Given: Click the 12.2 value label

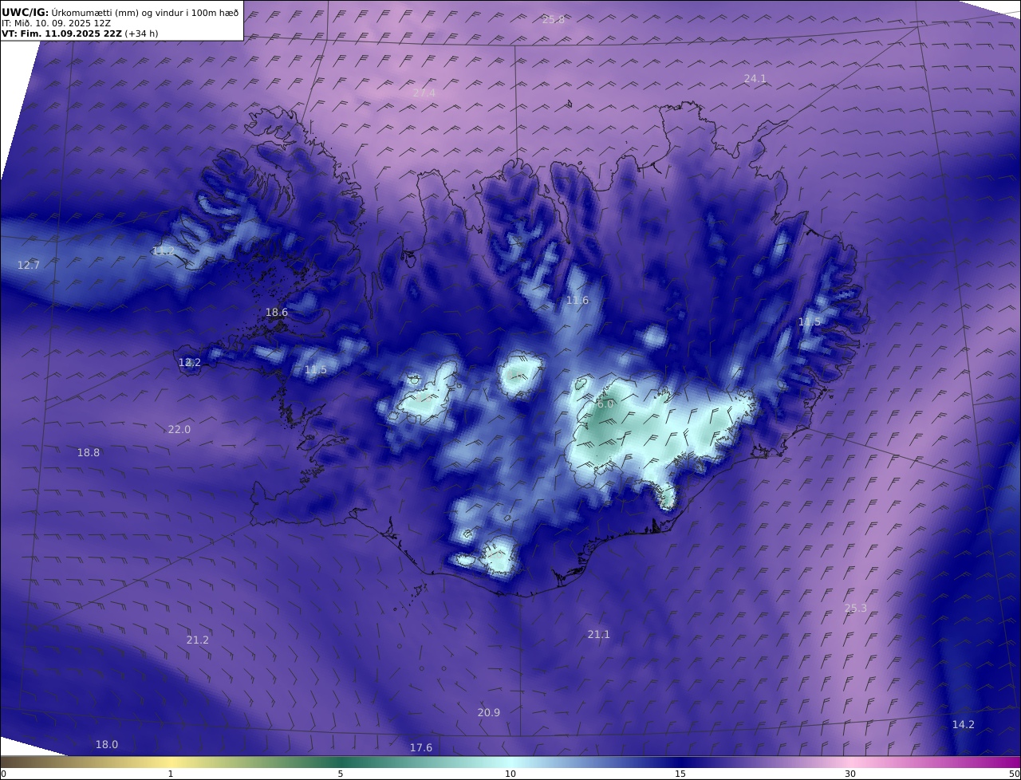Looking at the screenshot, I should tap(189, 362).
